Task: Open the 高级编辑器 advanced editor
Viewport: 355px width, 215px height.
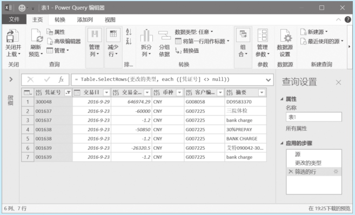Action: pyautogui.click(x=64, y=41)
